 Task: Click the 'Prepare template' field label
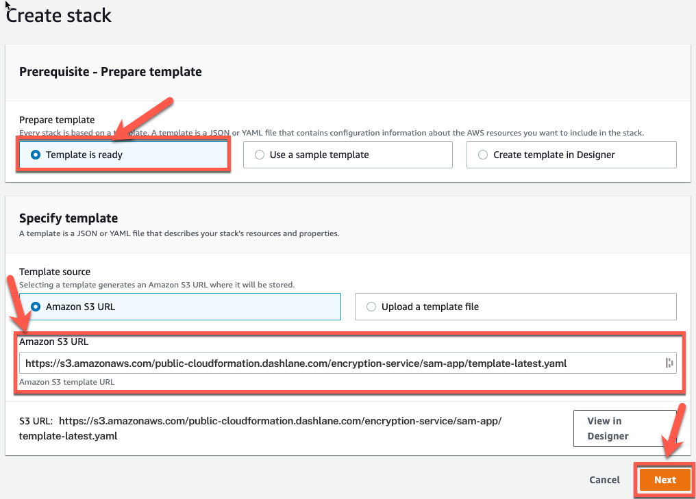(x=57, y=120)
